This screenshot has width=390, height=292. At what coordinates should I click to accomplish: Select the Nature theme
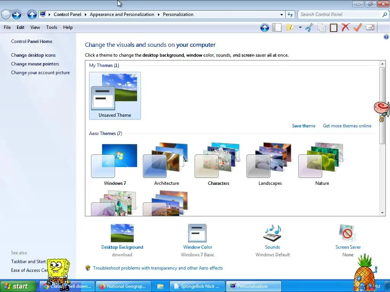point(322,164)
